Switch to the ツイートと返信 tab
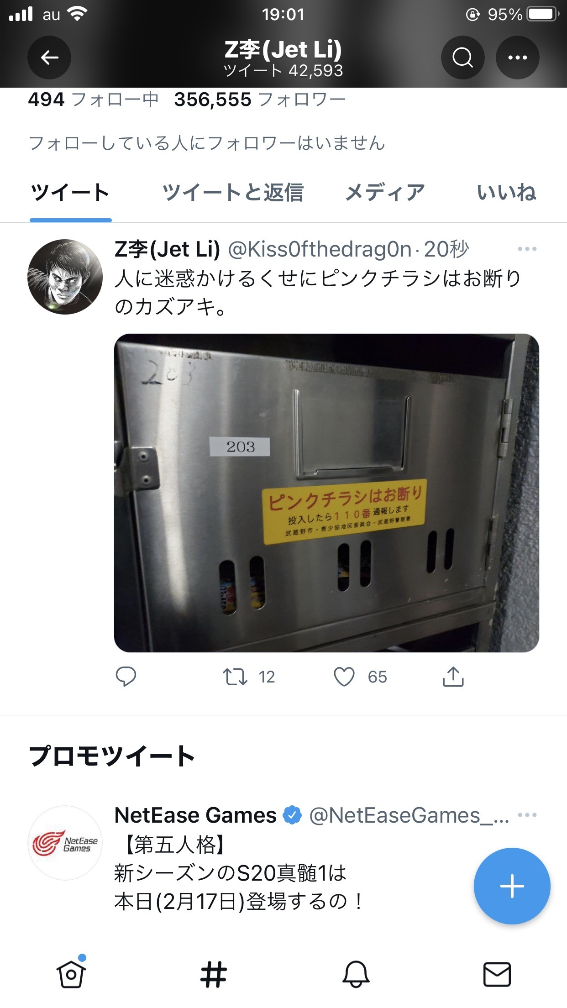The width and height of the screenshot is (567, 1008). [x=233, y=192]
